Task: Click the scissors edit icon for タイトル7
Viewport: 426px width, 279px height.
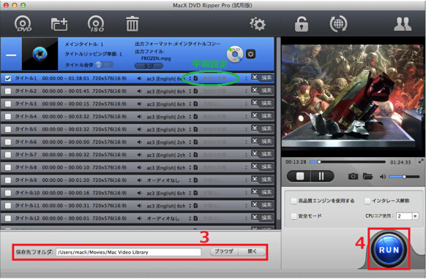Action: [x=254, y=154]
